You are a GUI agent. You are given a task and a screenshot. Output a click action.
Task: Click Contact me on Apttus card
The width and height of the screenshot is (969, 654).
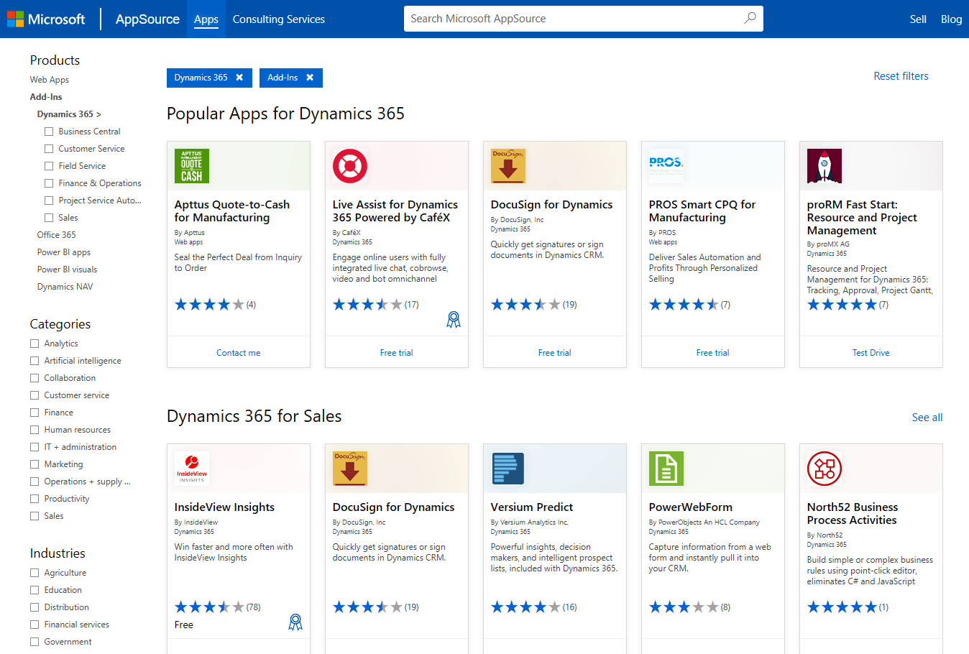click(x=239, y=353)
